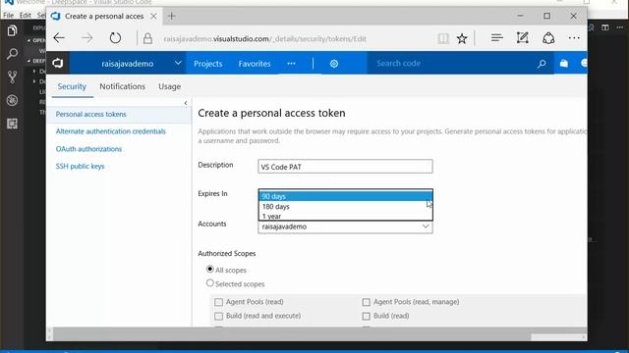
Task: Open reading view book icon
Action: point(443,38)
